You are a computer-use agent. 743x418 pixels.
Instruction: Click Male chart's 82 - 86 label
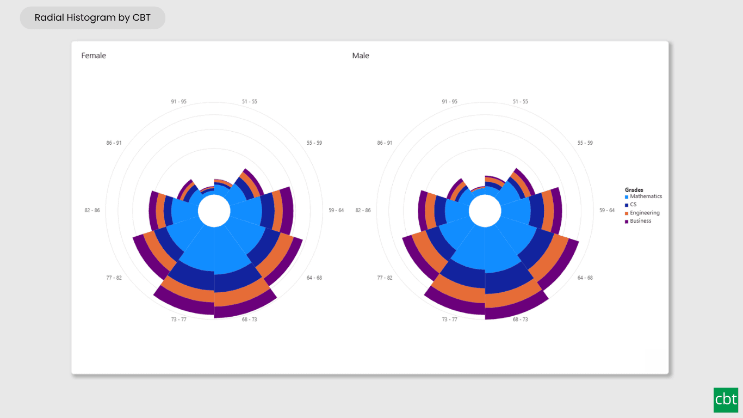pos(363,210)
